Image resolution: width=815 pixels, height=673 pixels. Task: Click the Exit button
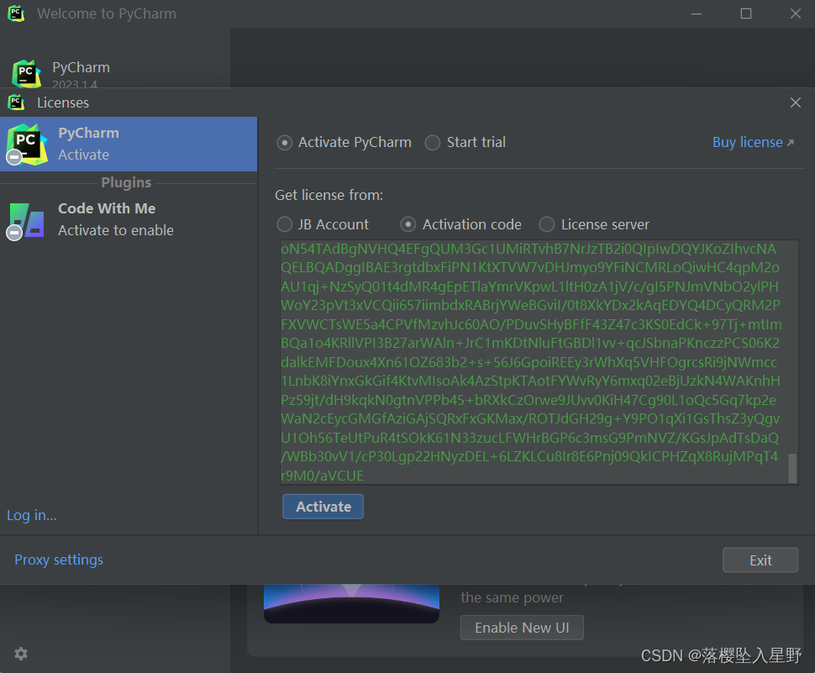click(x=760, y=560)
